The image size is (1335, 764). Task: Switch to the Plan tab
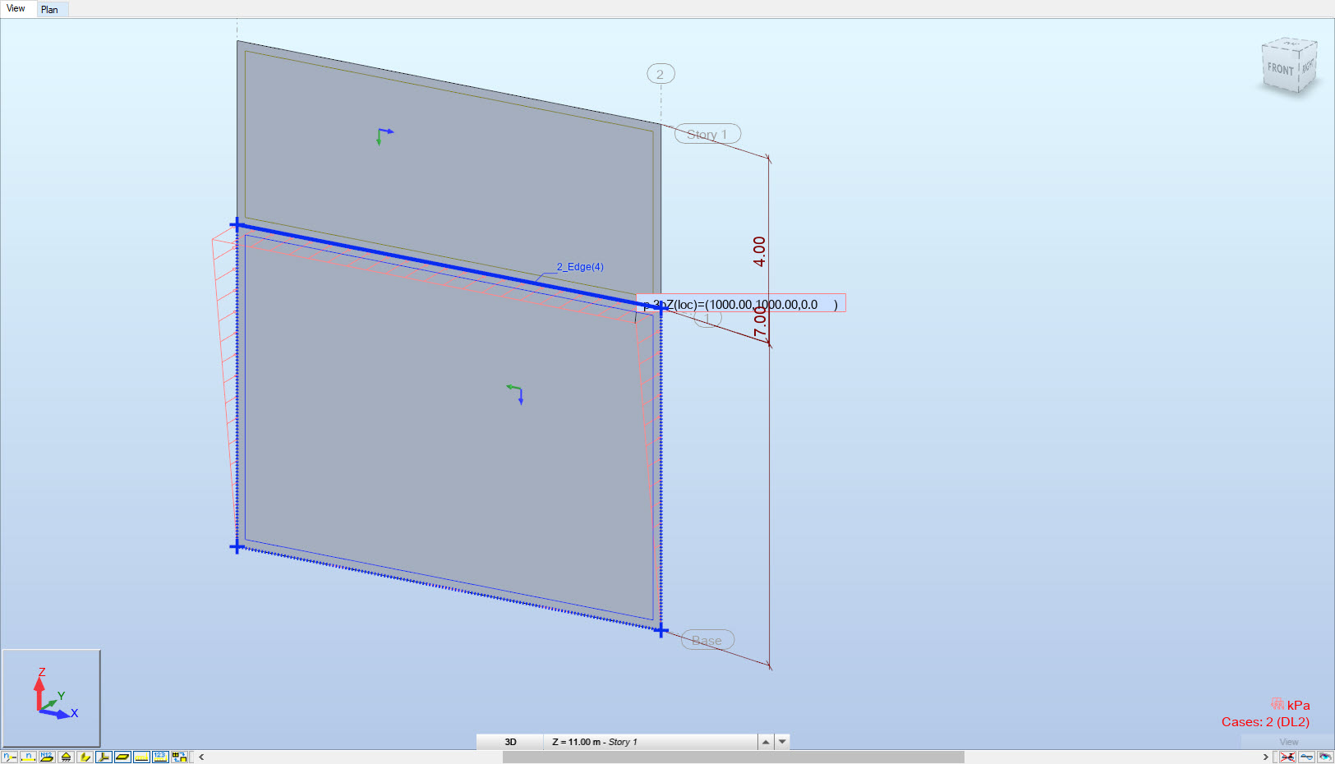click(51, 9)
